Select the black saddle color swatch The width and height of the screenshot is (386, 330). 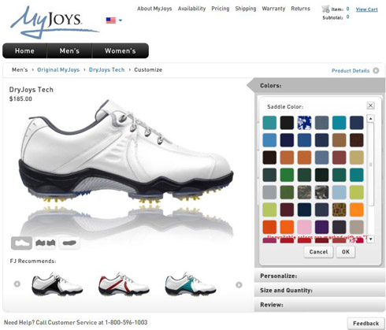coord(287,123)
